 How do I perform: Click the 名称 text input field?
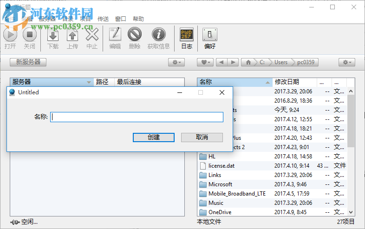point(137,117)
